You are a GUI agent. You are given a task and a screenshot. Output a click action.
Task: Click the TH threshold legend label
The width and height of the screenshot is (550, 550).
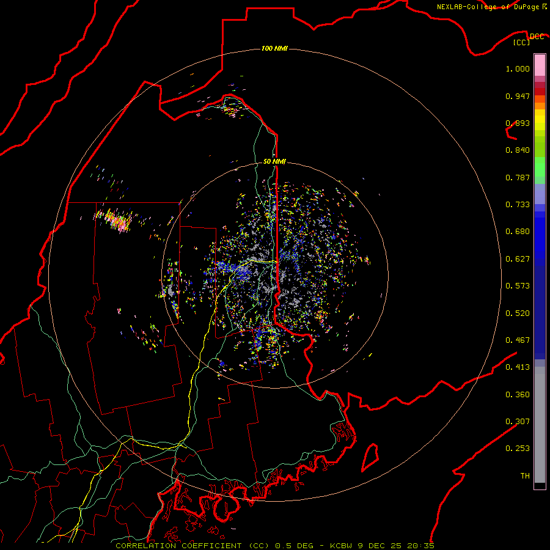click(x=525, y=476)
